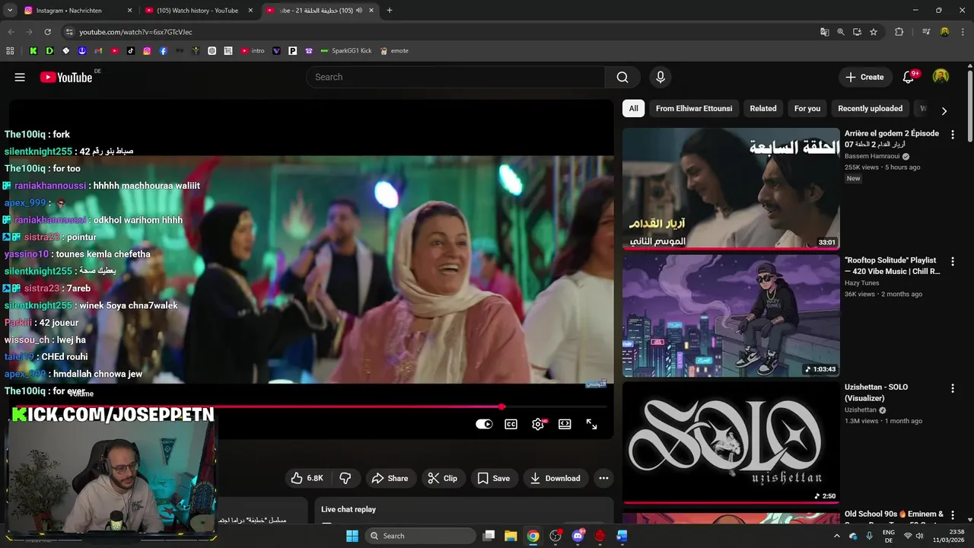Screen dimensions: 974x548
Task: Open the intro bookmark
Action: [x=253, y=51]
